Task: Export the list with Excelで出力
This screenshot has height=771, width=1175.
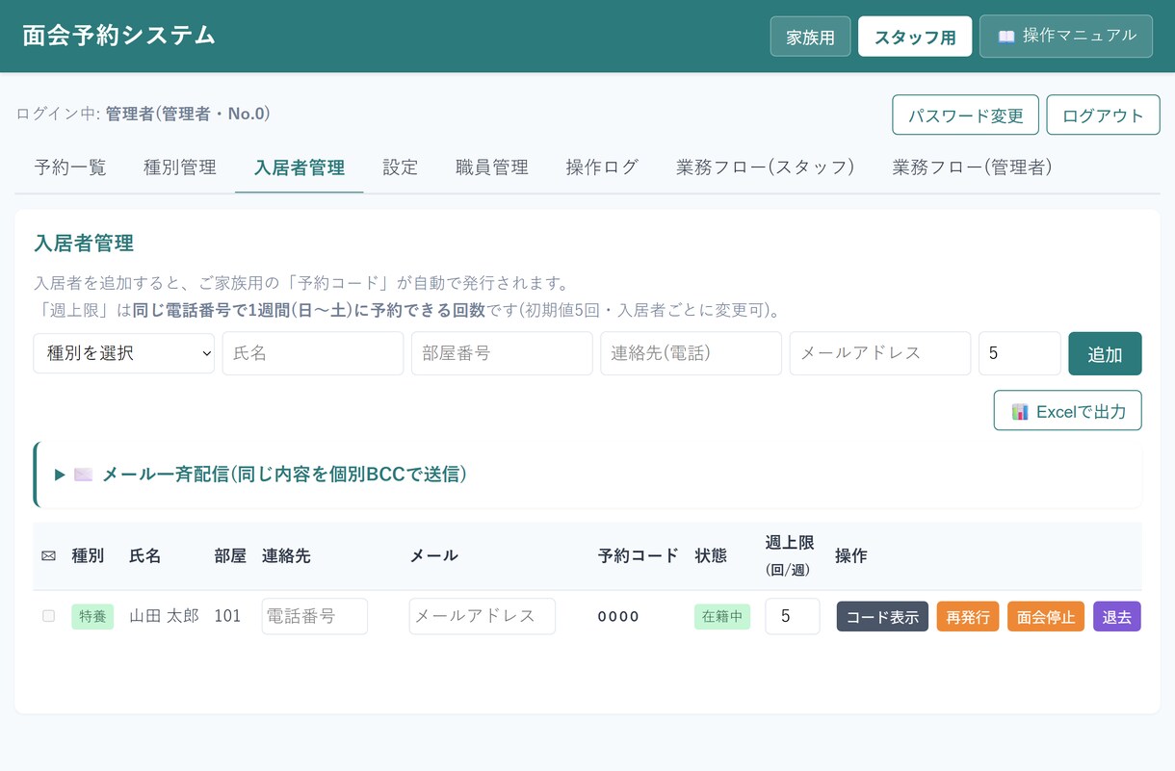Action: pyautogui.click(x=1067, y=411)
